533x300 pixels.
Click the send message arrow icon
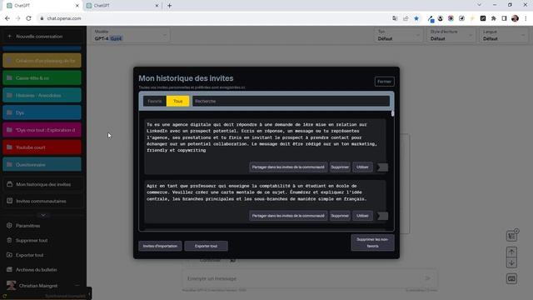click(x=427, y=278)
